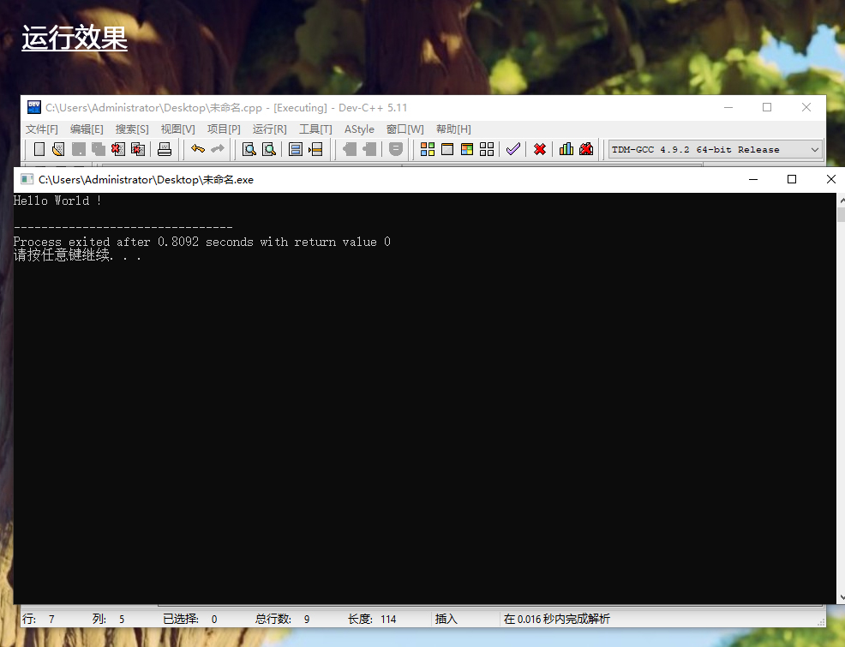
Task: Click the Close All files toolbar icon
Action: point(138,149)
